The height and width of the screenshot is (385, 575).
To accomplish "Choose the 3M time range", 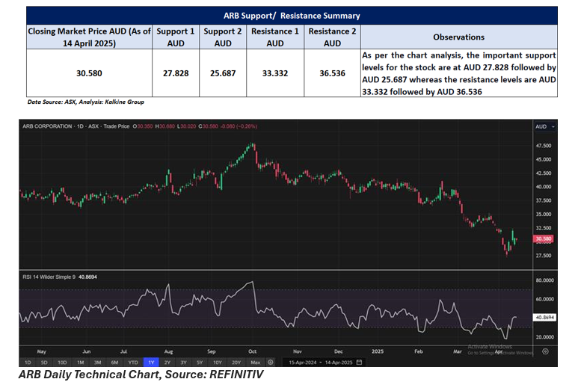I will [x=97, y=363].
